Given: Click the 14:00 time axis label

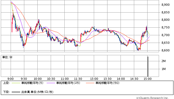Looking at the screenshot, I should [x=121, y=79].
